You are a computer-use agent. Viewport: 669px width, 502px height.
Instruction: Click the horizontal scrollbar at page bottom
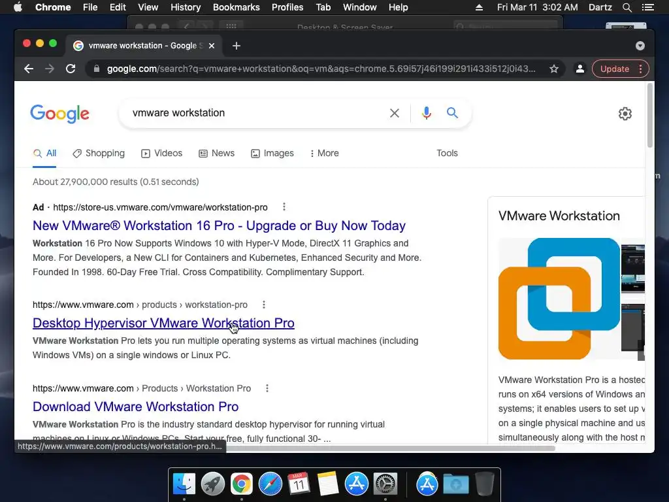pyautogui.click(x=391, y=448)
